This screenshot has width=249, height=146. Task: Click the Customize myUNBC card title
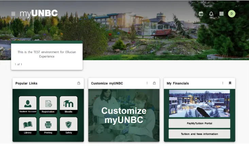point(107,83)
